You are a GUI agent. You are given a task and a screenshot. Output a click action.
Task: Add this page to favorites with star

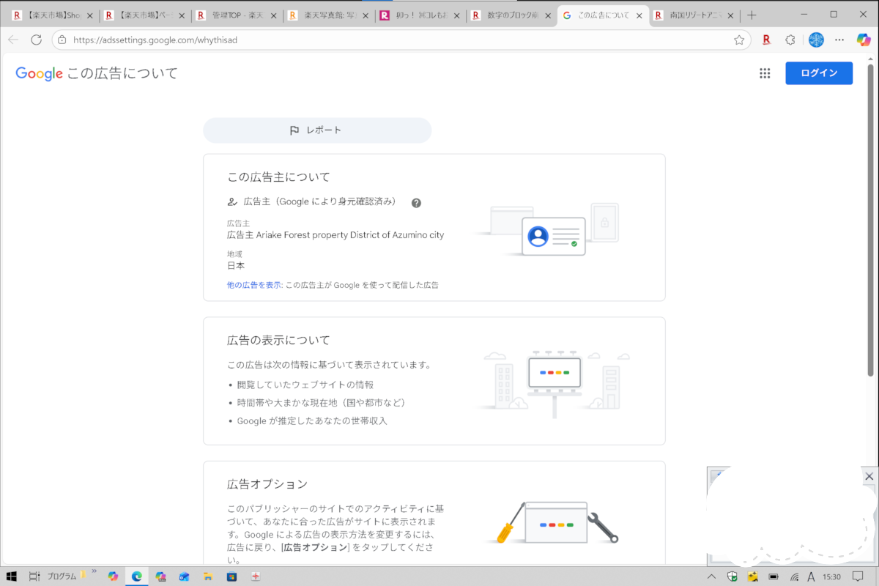tap(739, 40)
